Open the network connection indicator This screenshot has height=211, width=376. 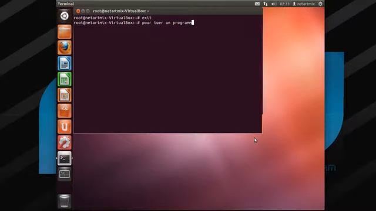tap(266, 4)
